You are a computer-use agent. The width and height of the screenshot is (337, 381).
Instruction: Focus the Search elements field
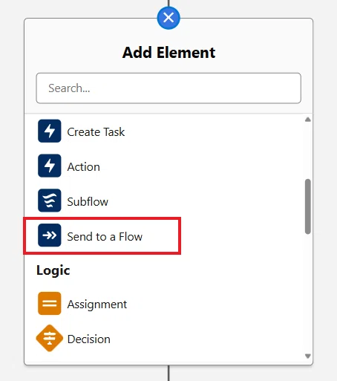tap(168, 88)
